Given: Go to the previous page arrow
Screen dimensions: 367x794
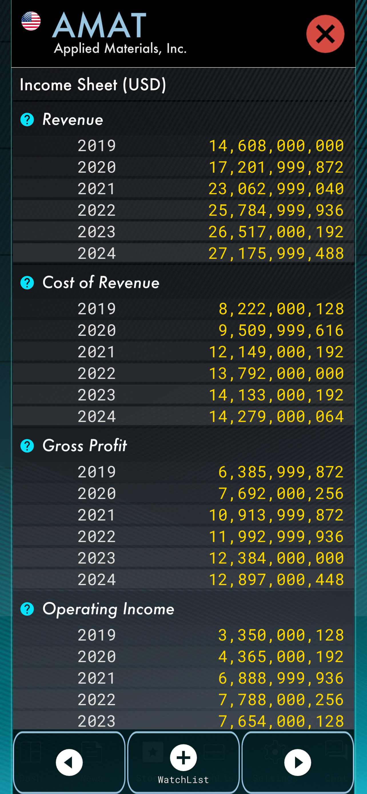Looking at the screenshot, I should [x=69, y=762].
